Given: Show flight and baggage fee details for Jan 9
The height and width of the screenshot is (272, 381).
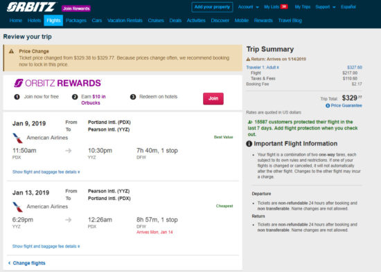Looking at the screenshot, I should pyautogui.click(x=46, y=172).
